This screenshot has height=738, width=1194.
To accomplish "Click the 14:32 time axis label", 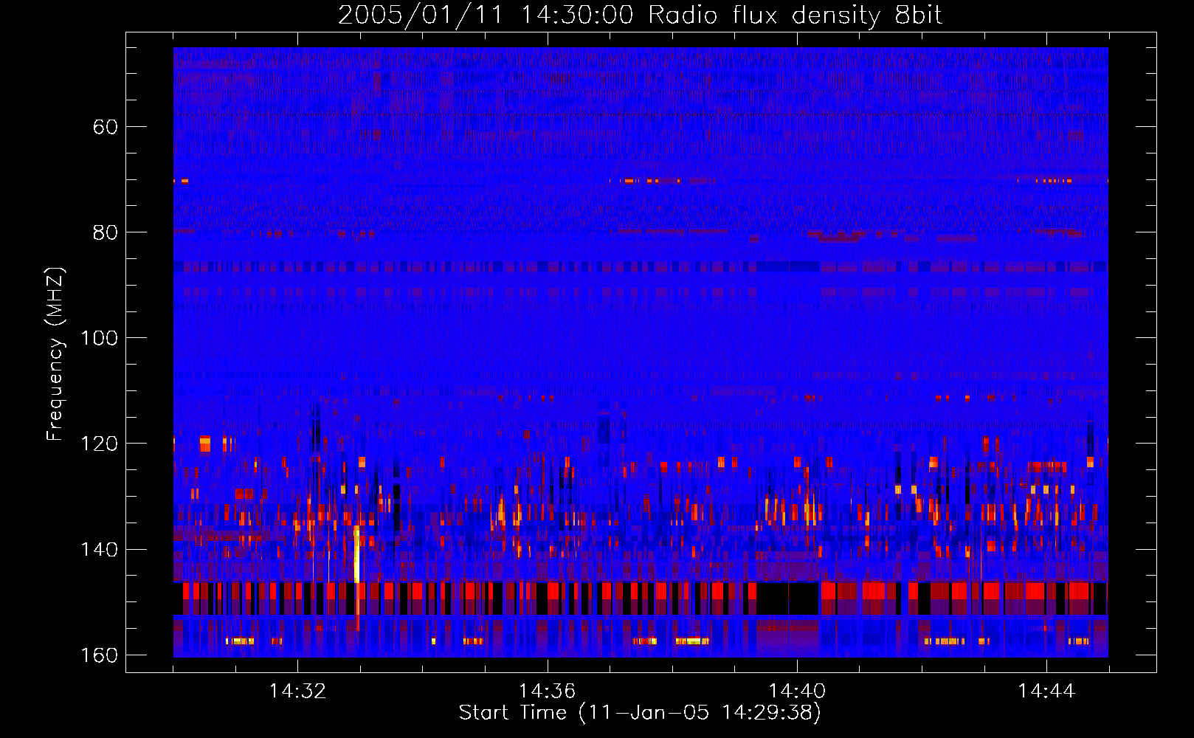I will tap(297, 692).
